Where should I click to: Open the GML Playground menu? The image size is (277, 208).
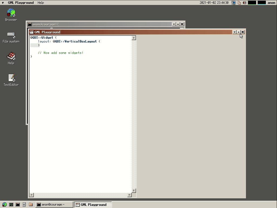[x=21, y=2]
